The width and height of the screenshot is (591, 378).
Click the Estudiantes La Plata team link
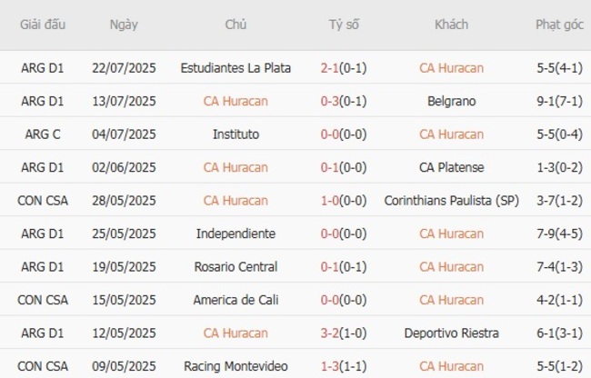click(x=235, y=68)
